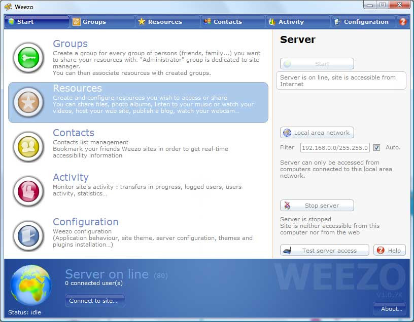Open the Groups tab
Viewport: 414px width, 322px height.
(x=102, y=22)
